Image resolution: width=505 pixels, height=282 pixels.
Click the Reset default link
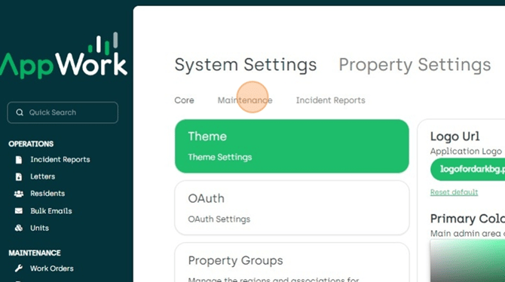point(454,192)
